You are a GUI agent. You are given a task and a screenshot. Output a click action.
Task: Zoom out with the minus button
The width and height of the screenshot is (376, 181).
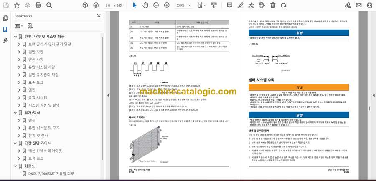(x=156, y=5)
